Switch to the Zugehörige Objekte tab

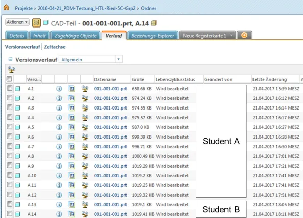click(x=75, y=36)
